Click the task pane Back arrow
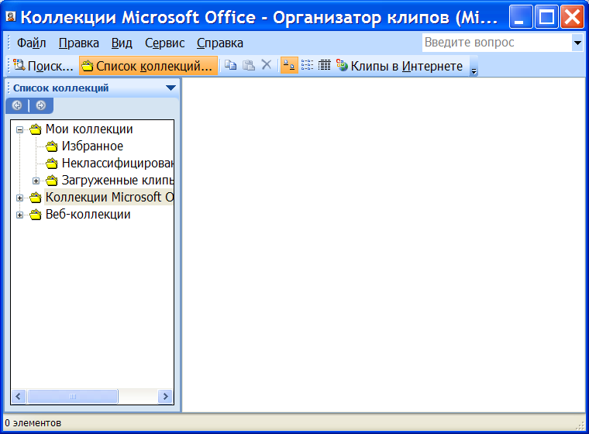Viewport: 589px width, 434px height. click(17, 105)
